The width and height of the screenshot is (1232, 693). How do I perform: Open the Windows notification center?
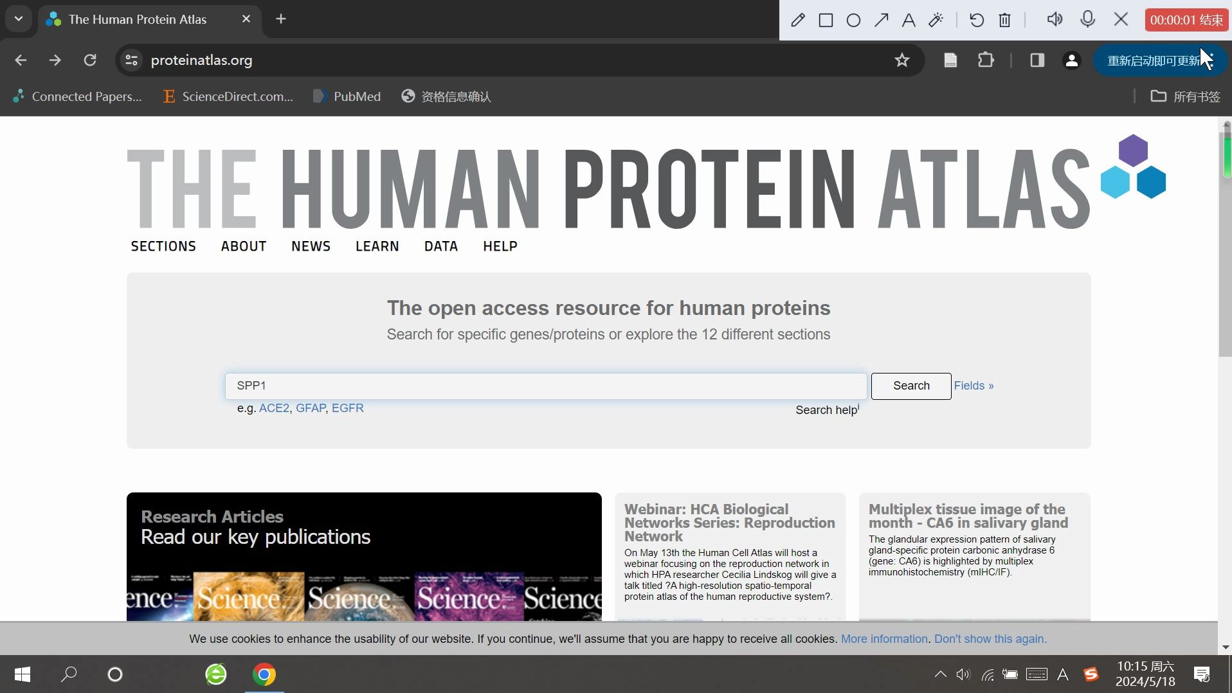tap(1202, 674)
